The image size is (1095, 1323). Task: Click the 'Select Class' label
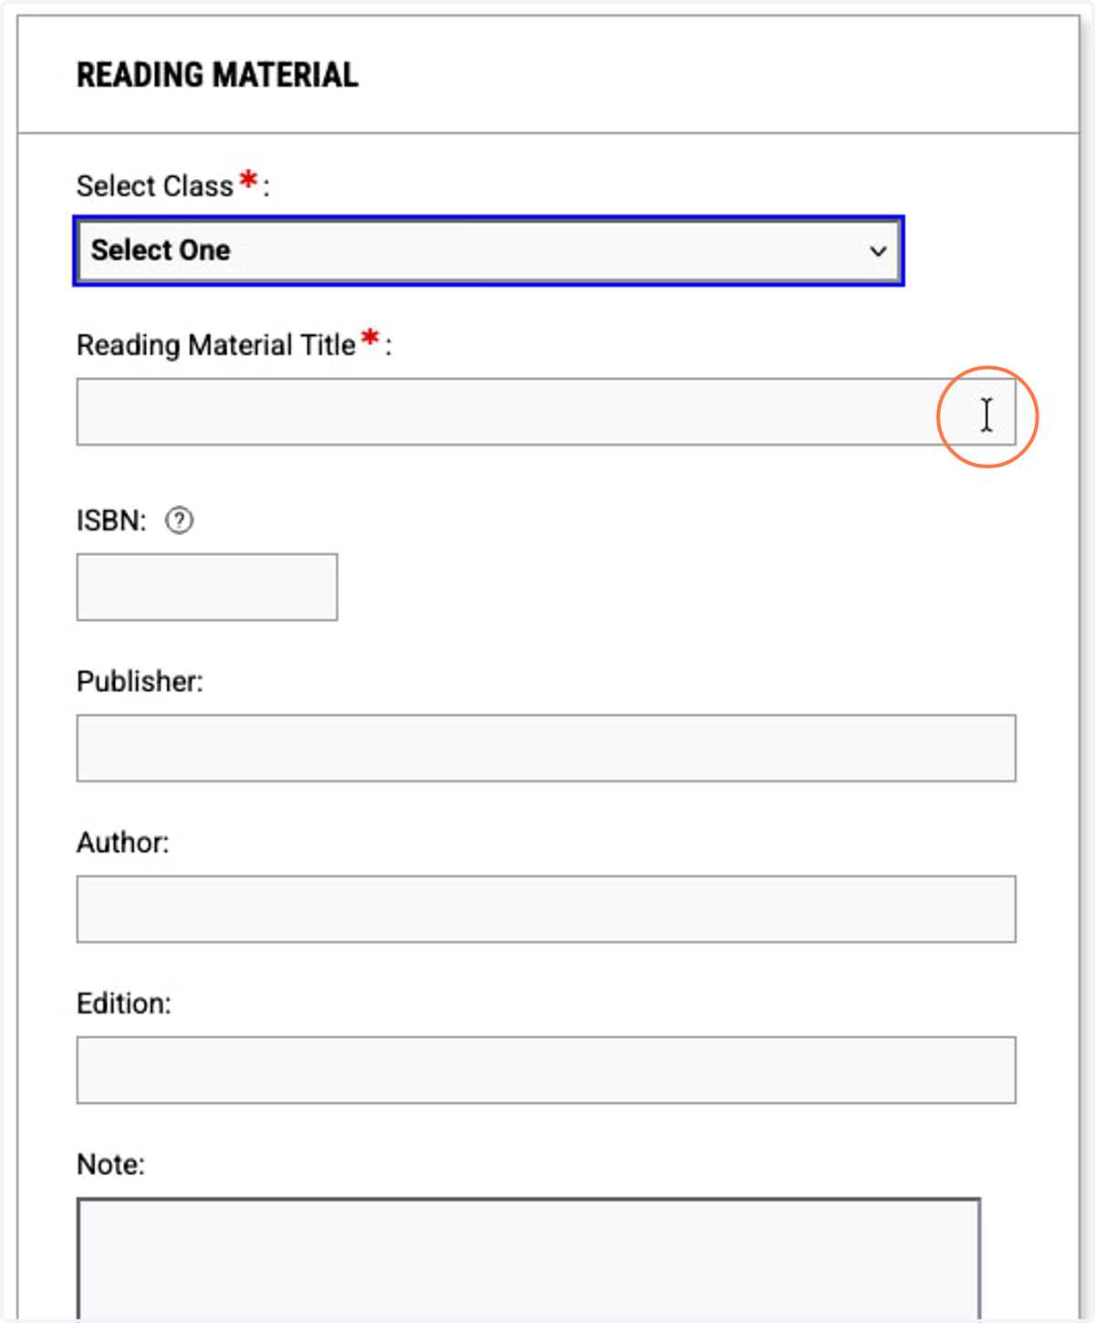(x=155, y=186)
